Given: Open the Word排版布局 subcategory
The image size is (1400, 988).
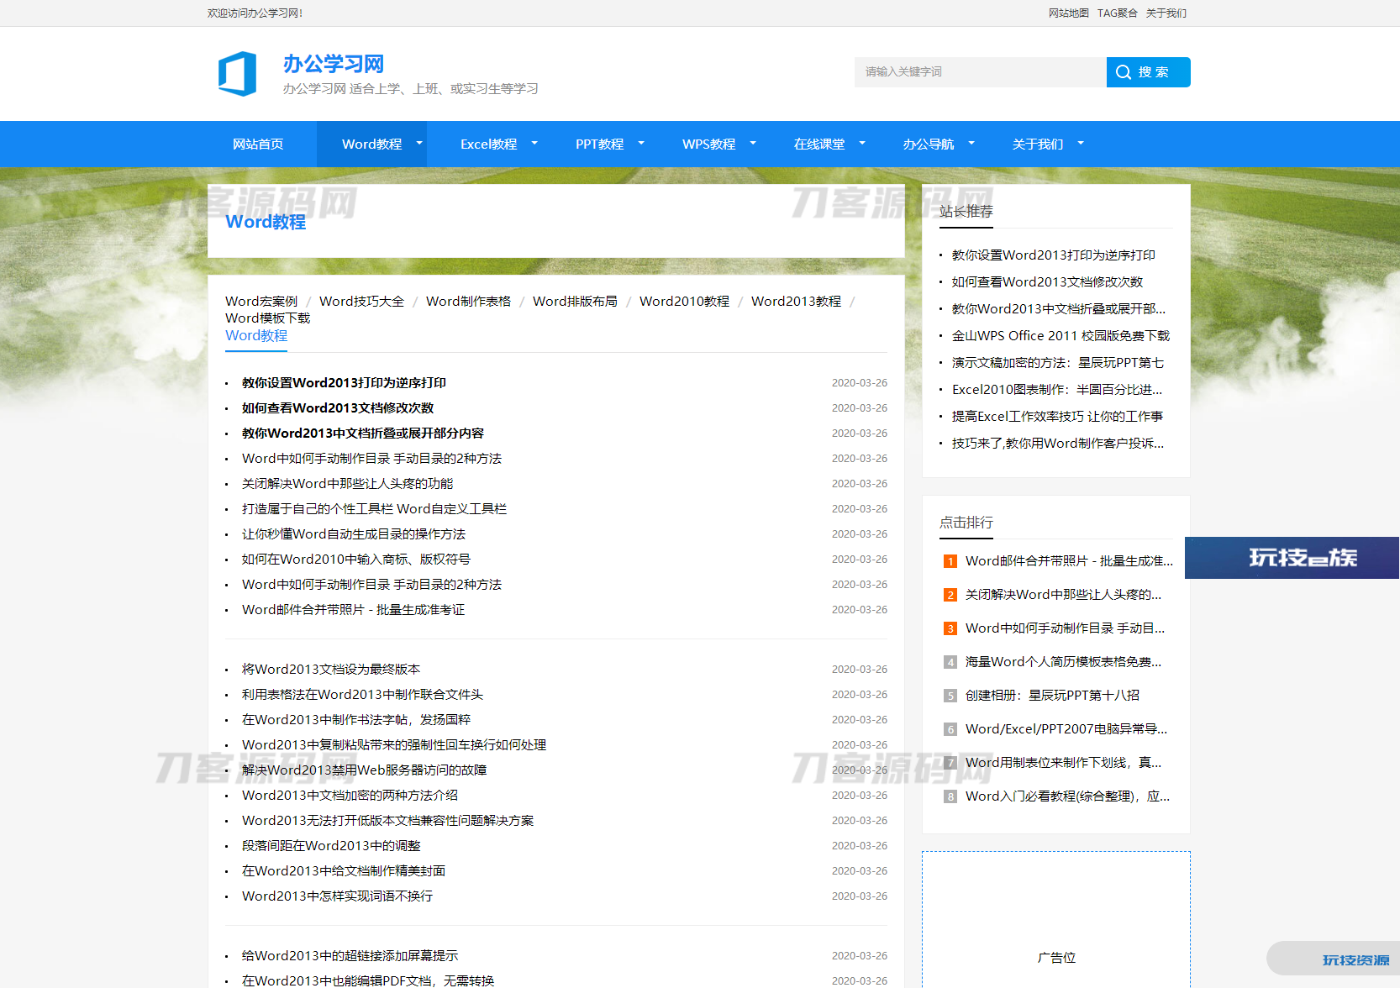Looking at the screenshot, I should (x=575, y=301).
